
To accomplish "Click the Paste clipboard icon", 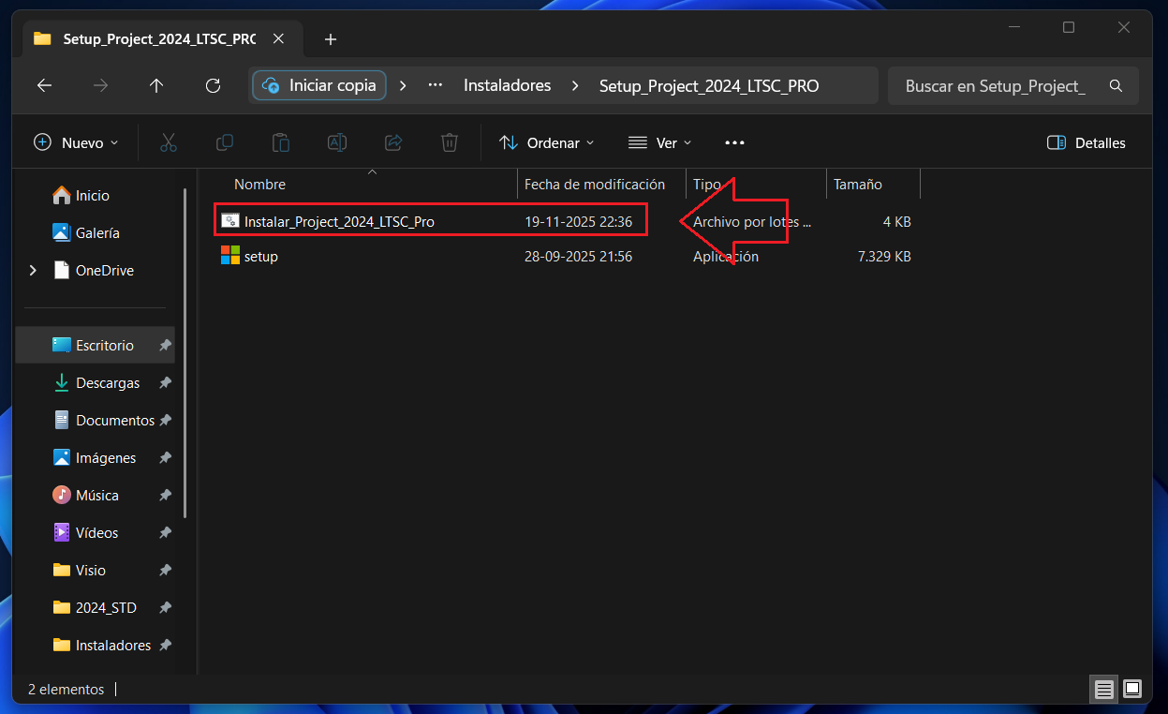I will click(281, 142).
